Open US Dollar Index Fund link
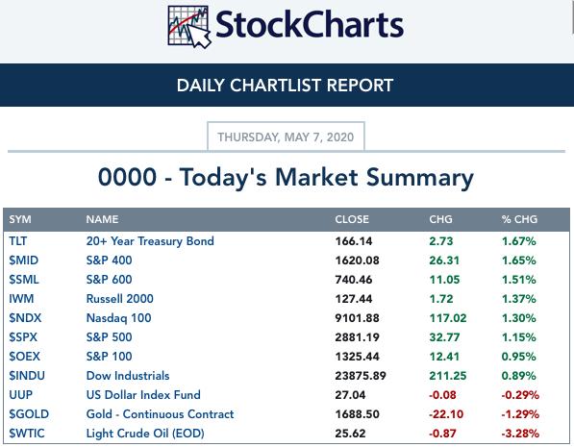 [143, 395]
